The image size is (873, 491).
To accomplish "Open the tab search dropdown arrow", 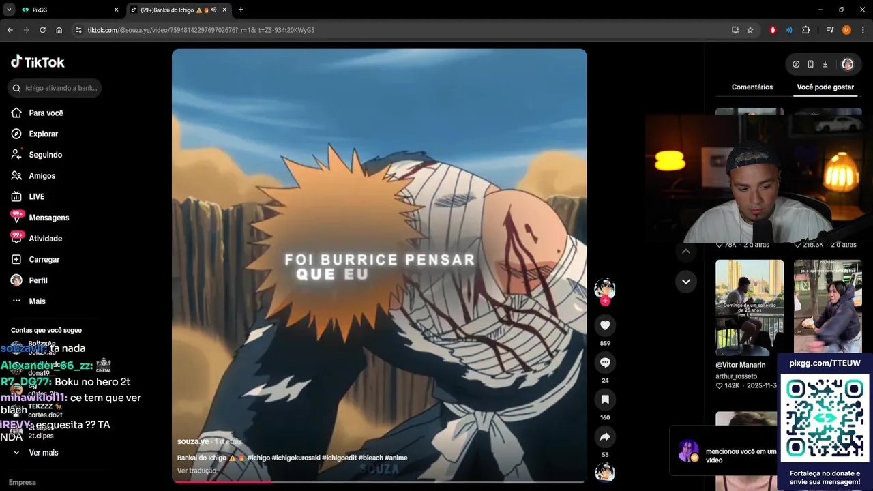I will pos(9,10).
